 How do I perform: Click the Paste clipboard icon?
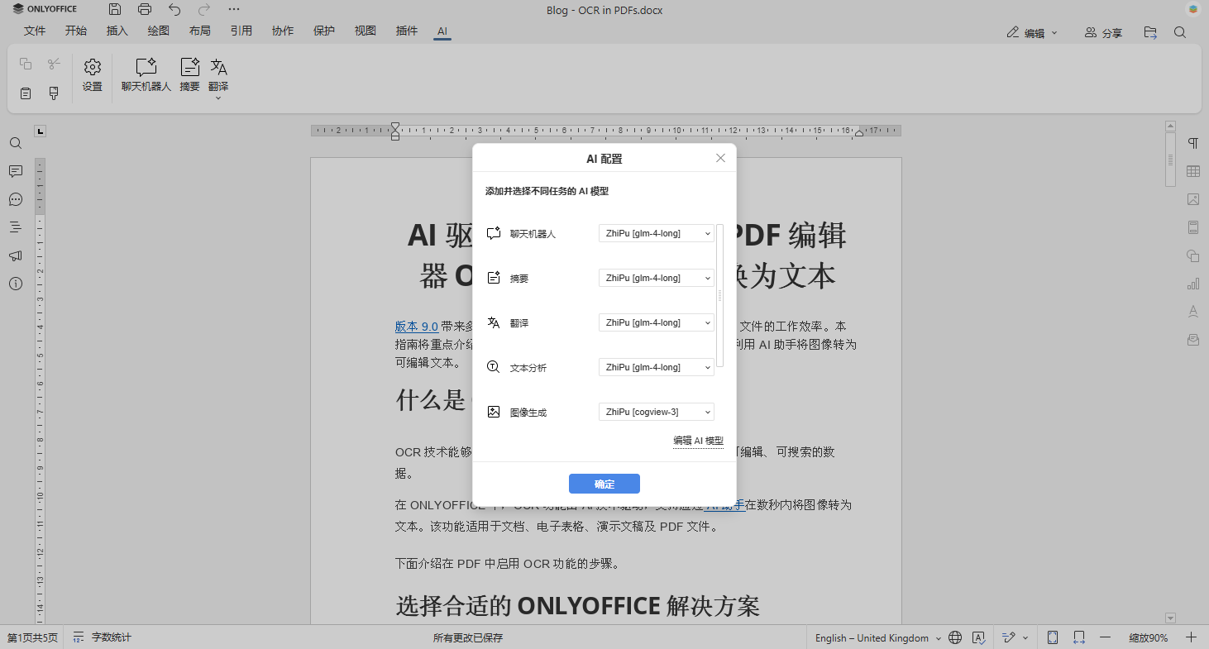(x=26, y=93)
